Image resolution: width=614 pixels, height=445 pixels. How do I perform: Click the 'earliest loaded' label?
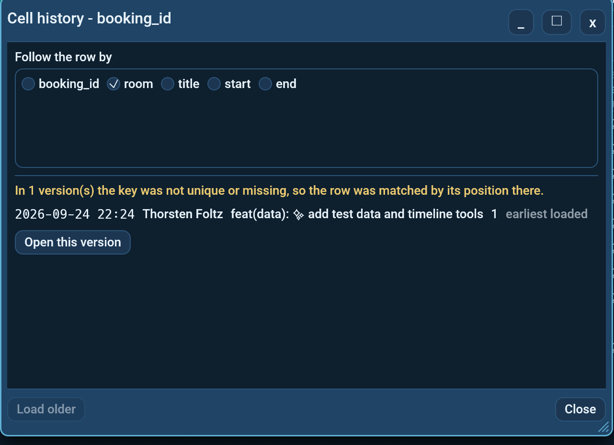coord(546,214)
